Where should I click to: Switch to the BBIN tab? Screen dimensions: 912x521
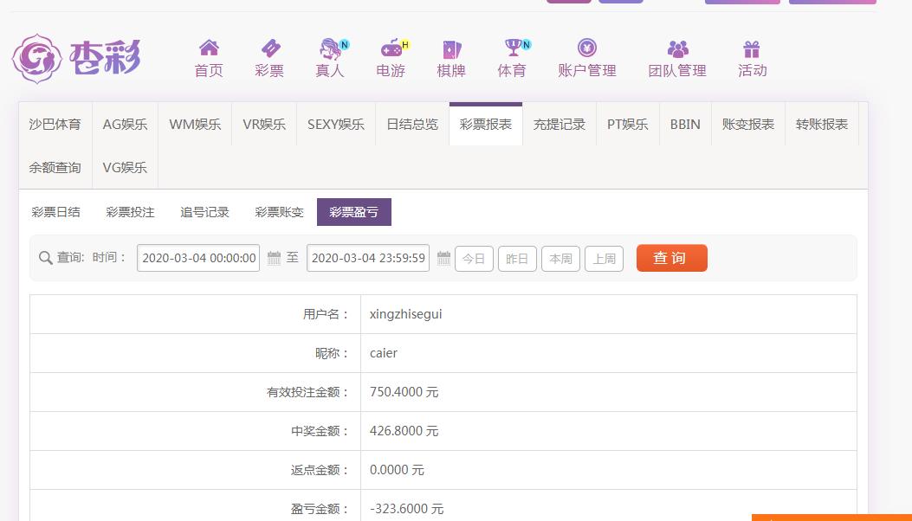tap(685, 124)
